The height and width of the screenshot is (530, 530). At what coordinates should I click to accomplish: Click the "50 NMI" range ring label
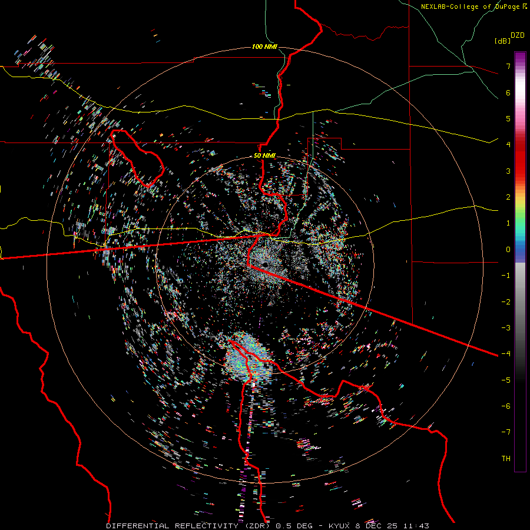coord(264,156)
